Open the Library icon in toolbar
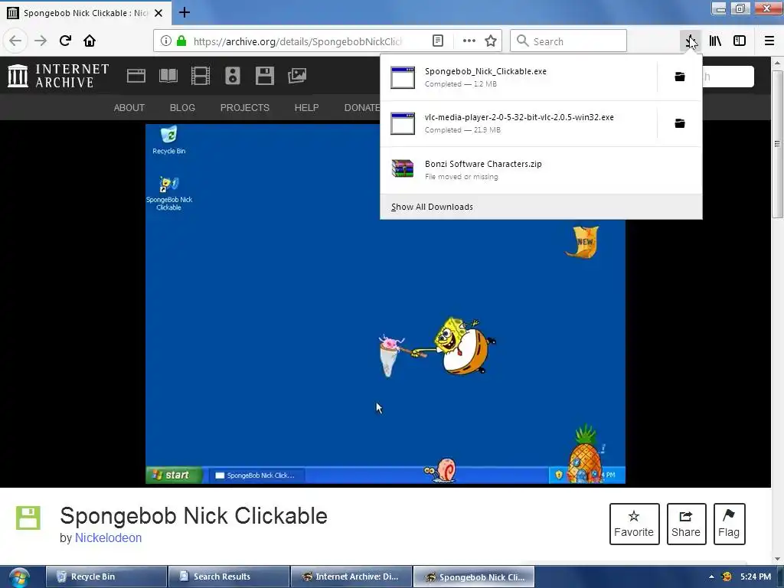Screen dimensions: 784x588 point(715,41)
